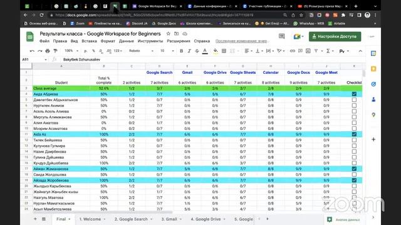
Task: Click the plus in the side panel
Action: 373,139
